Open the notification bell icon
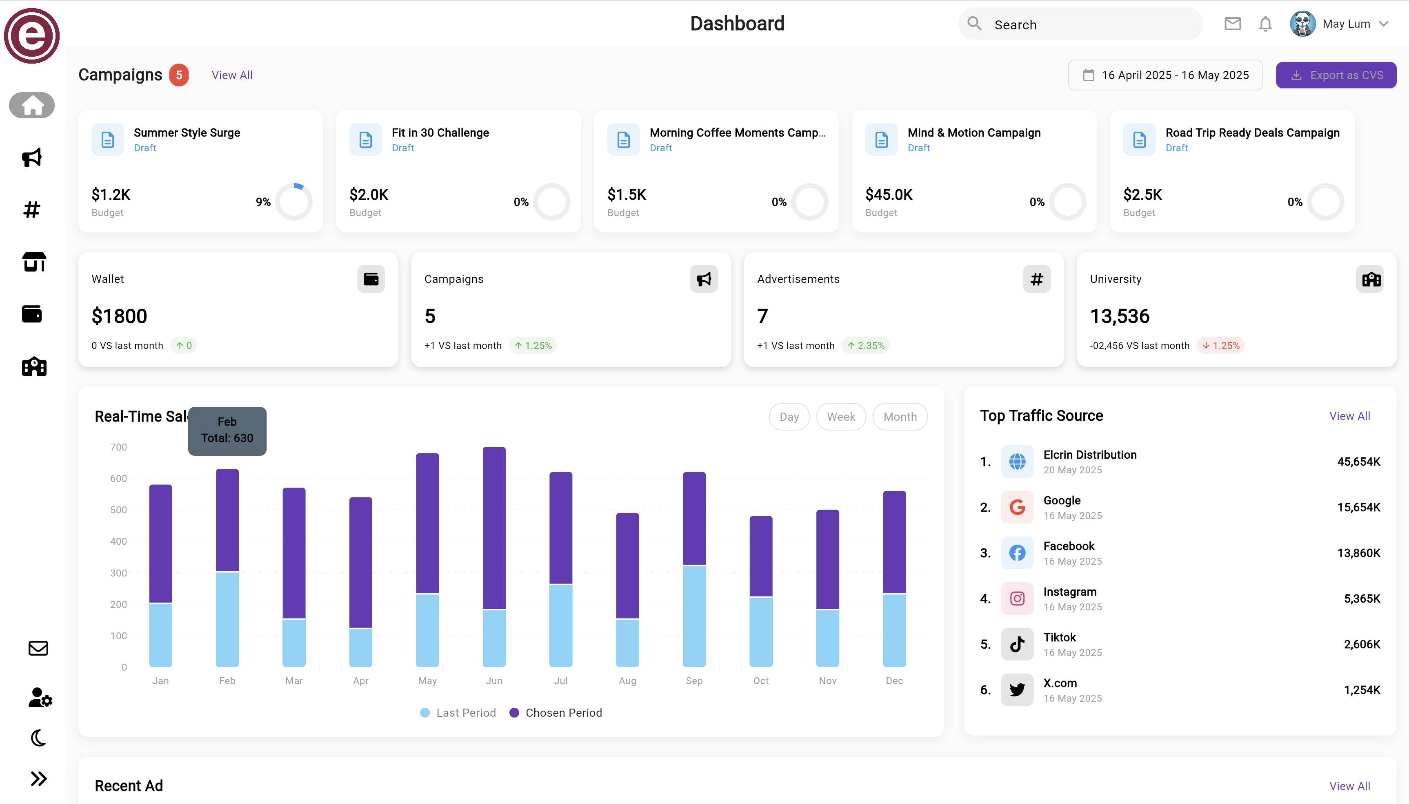Screen dimensions: 1409x804 tap(1265, 24)
